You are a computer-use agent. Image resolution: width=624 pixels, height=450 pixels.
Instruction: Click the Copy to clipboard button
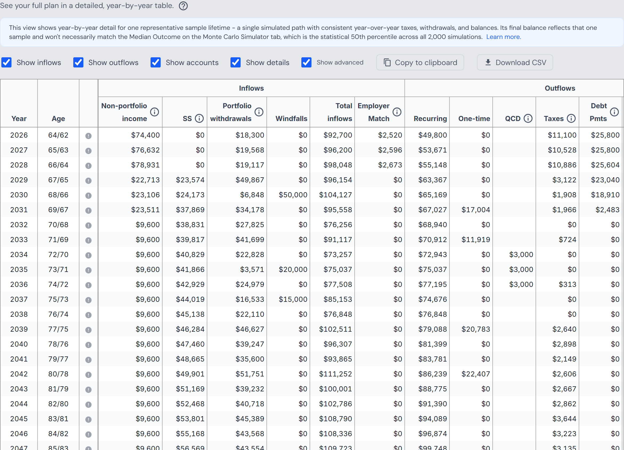click(x=420, y=62)
